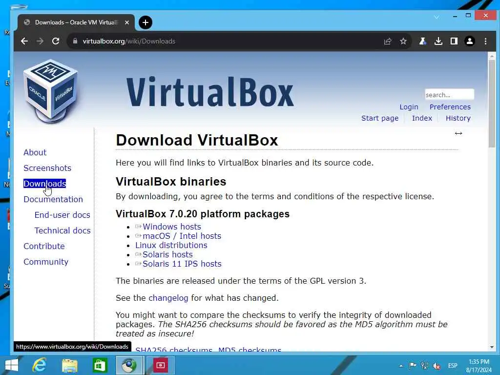This screenshot has width=500, height=375.
Task: Open the Windows Start button
Action: 12,365
